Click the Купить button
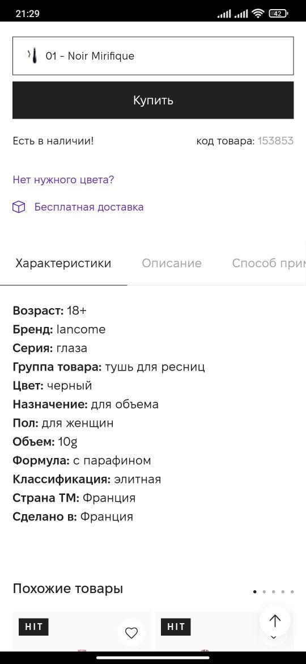 pos(153,100)
